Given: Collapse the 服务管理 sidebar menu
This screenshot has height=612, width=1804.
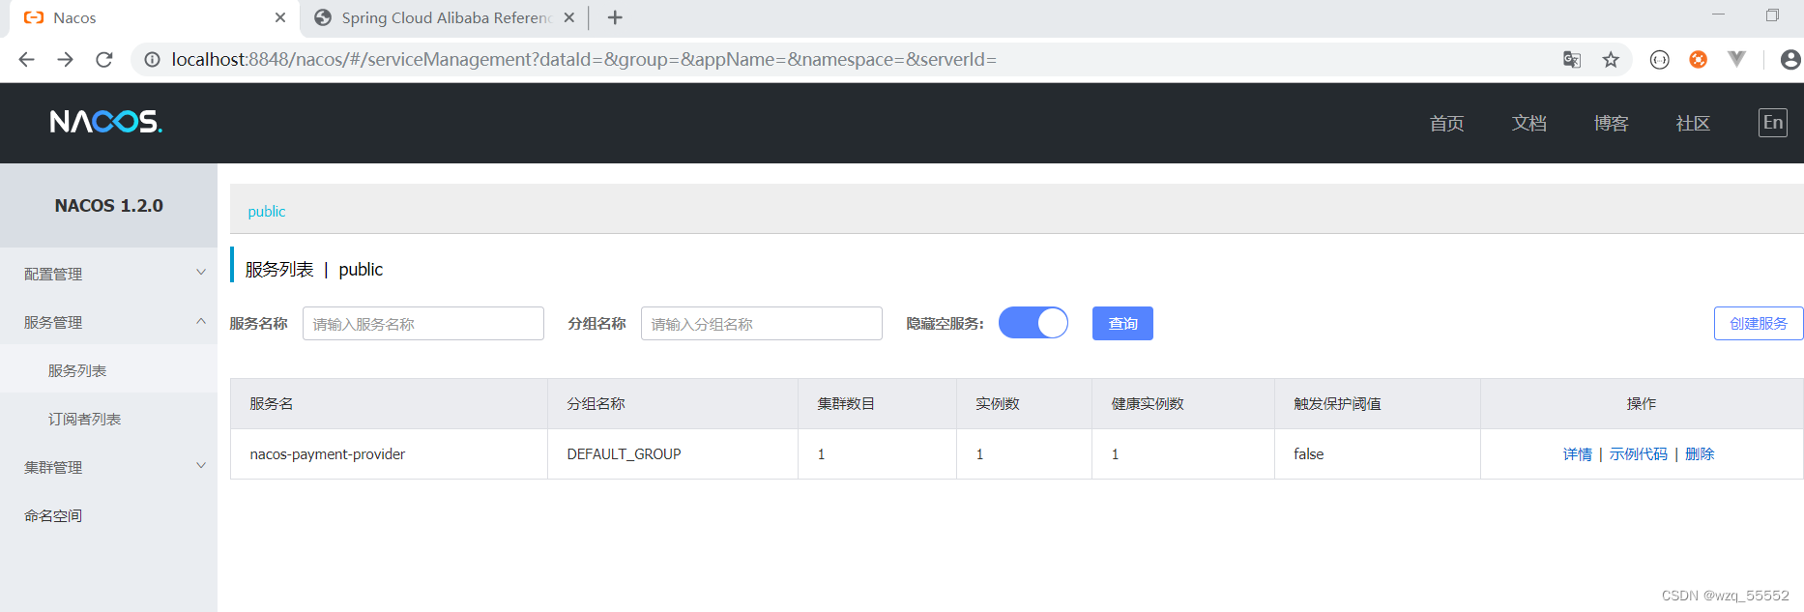Looking at the screenshot, I should [108, 322].
